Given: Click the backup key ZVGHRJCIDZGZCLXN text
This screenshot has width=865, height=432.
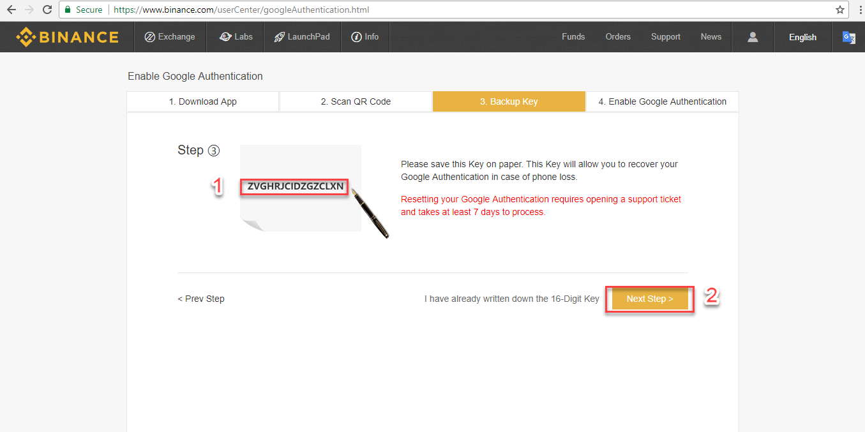Looking at the screenshot, I should pos(296,187).
